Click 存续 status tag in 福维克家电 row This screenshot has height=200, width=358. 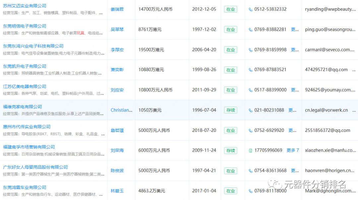pyautogui.click(x=231, y=110)
